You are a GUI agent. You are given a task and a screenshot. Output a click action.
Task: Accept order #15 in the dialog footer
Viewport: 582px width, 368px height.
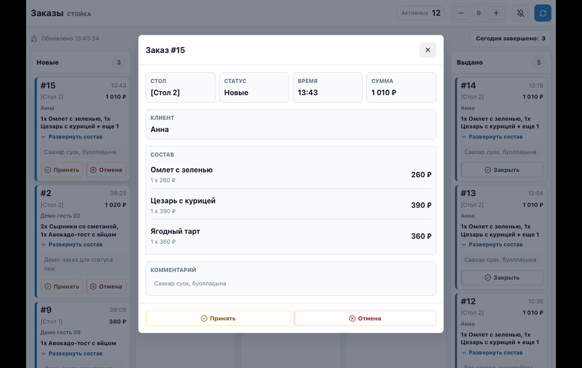[x=218, y=318]
